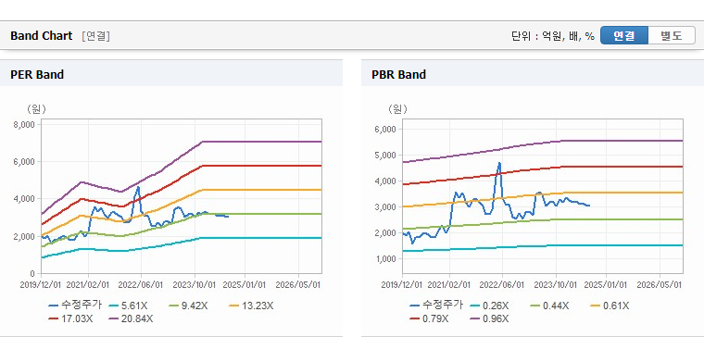Toggle the 17.03X legend entry
Screen dimensions: 704x337
click(x=71, y=318)
